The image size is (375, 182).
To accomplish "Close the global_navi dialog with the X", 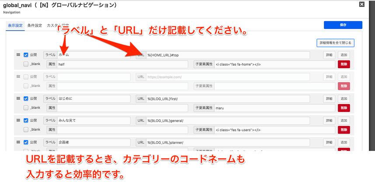I will [361, 4].
